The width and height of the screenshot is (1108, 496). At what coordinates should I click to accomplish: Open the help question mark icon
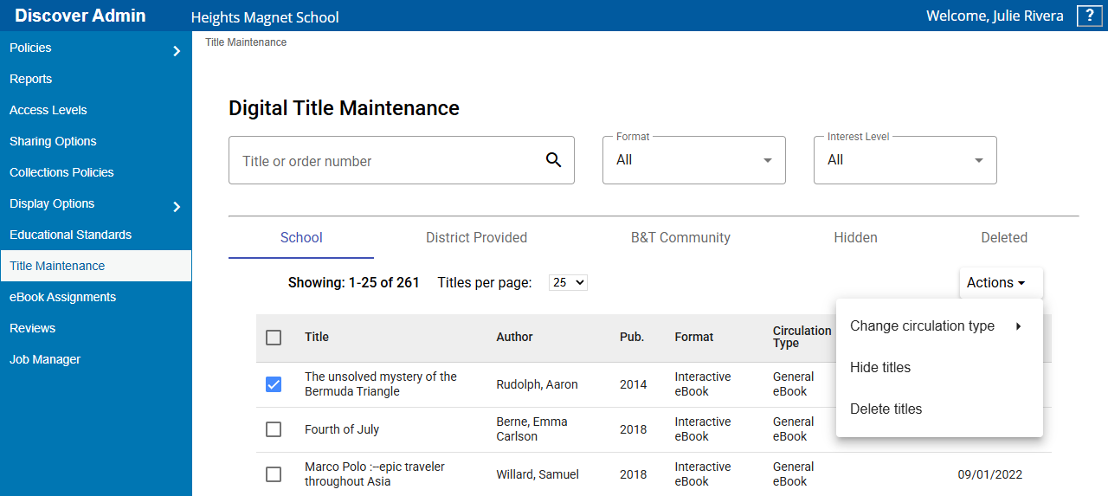(x=1089, y=16)
